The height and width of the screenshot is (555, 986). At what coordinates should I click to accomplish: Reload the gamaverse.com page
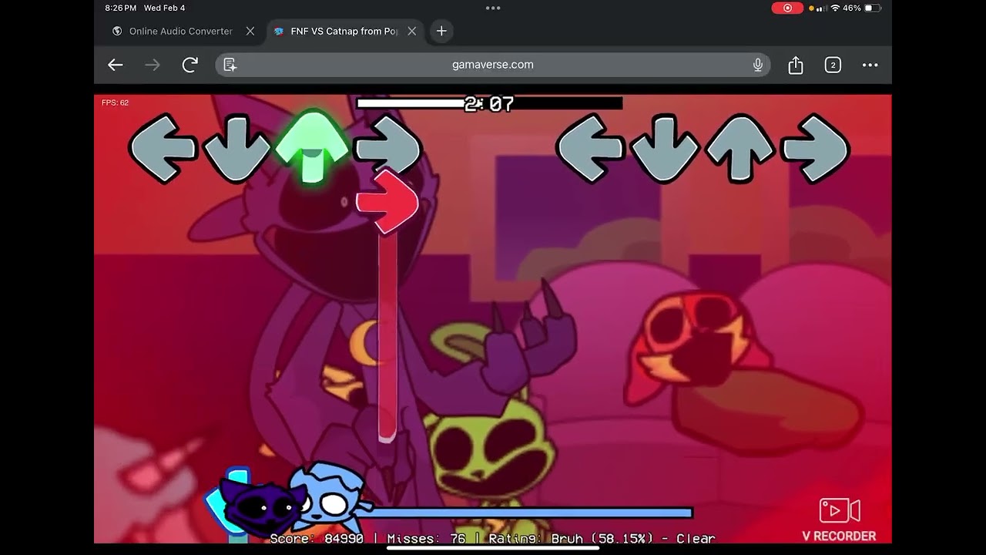[x=190, y=65]
